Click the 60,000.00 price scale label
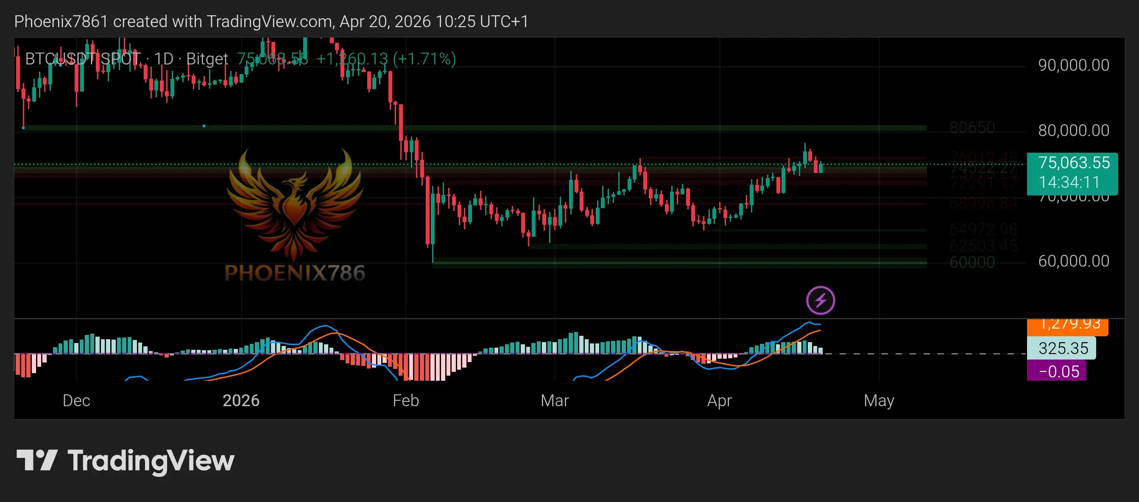The width and height of the screenshot is (1139, 502). [1073, 261]
